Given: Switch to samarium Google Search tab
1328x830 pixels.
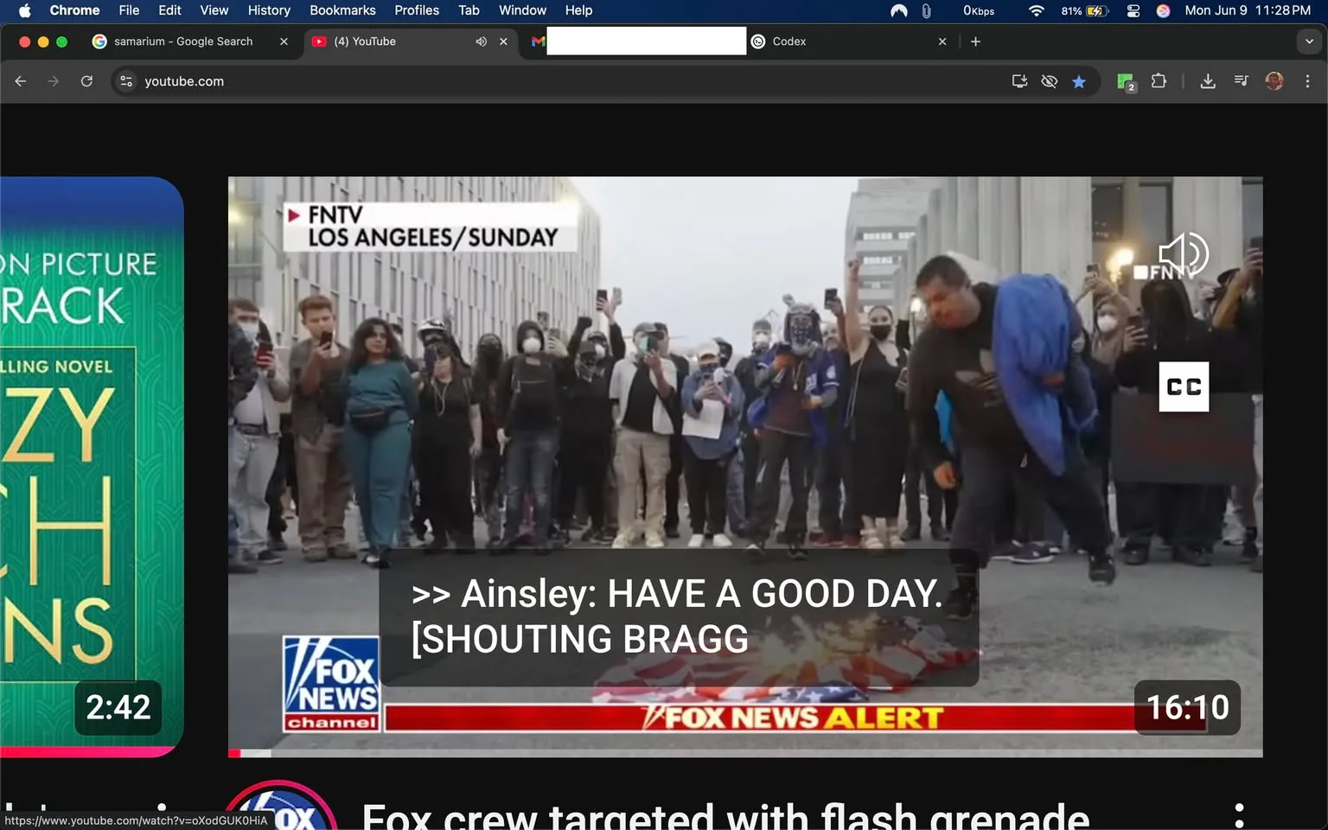Looking at the screenshot, I should click(182, 41).
